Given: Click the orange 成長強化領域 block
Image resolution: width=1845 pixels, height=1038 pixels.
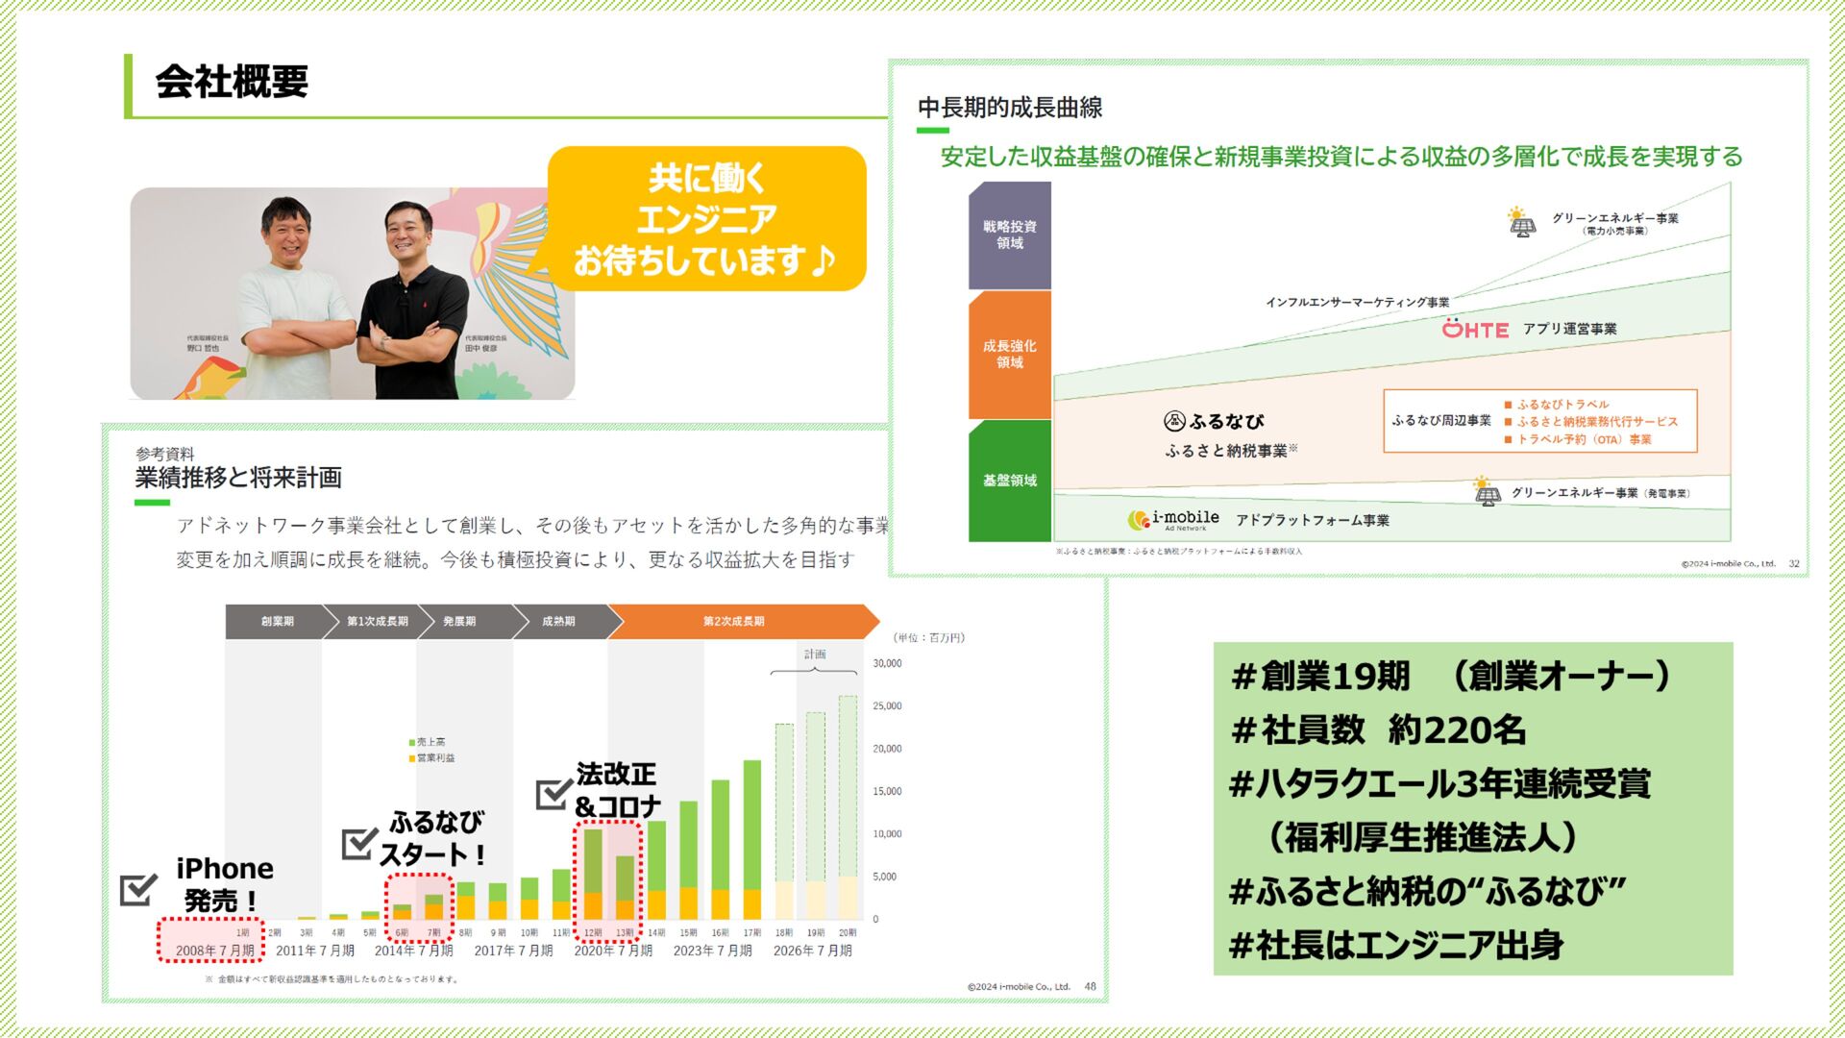Looking at the screenshot, I should tap(1009, 355).
